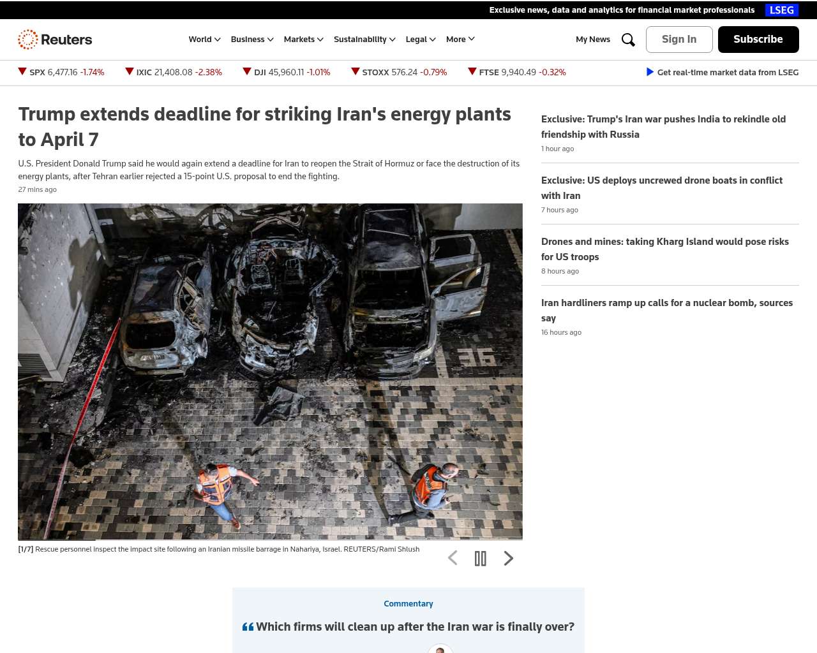This screenshot has height=653, width=817.
Task: Open the FTSE ticker quote
Action: tap(517, 72)
